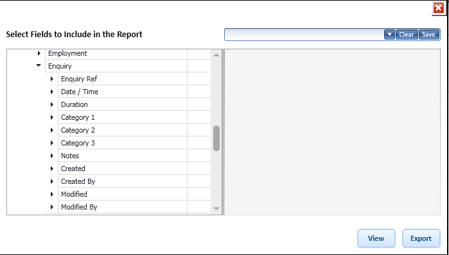View the report

(376, 238)
